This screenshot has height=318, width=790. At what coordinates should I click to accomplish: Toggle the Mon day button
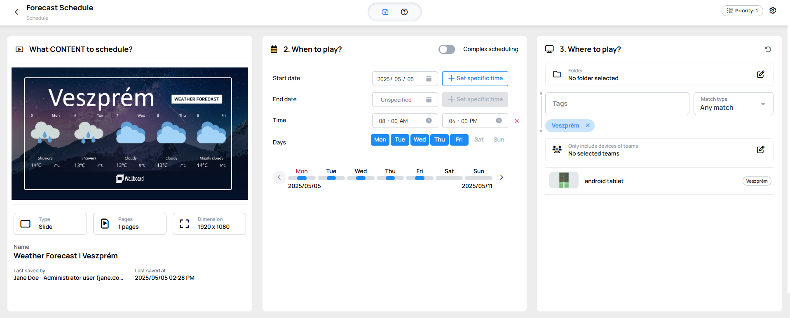[x=380, y=140]
